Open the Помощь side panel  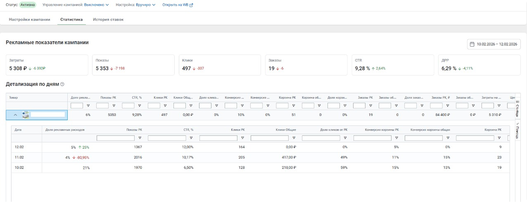(518, 133)
